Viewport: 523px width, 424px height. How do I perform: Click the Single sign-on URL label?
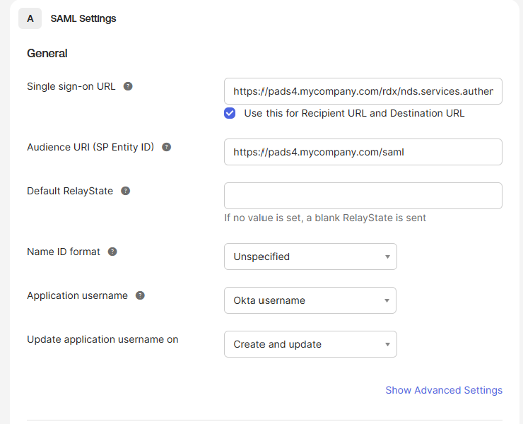tap(71, 86)
